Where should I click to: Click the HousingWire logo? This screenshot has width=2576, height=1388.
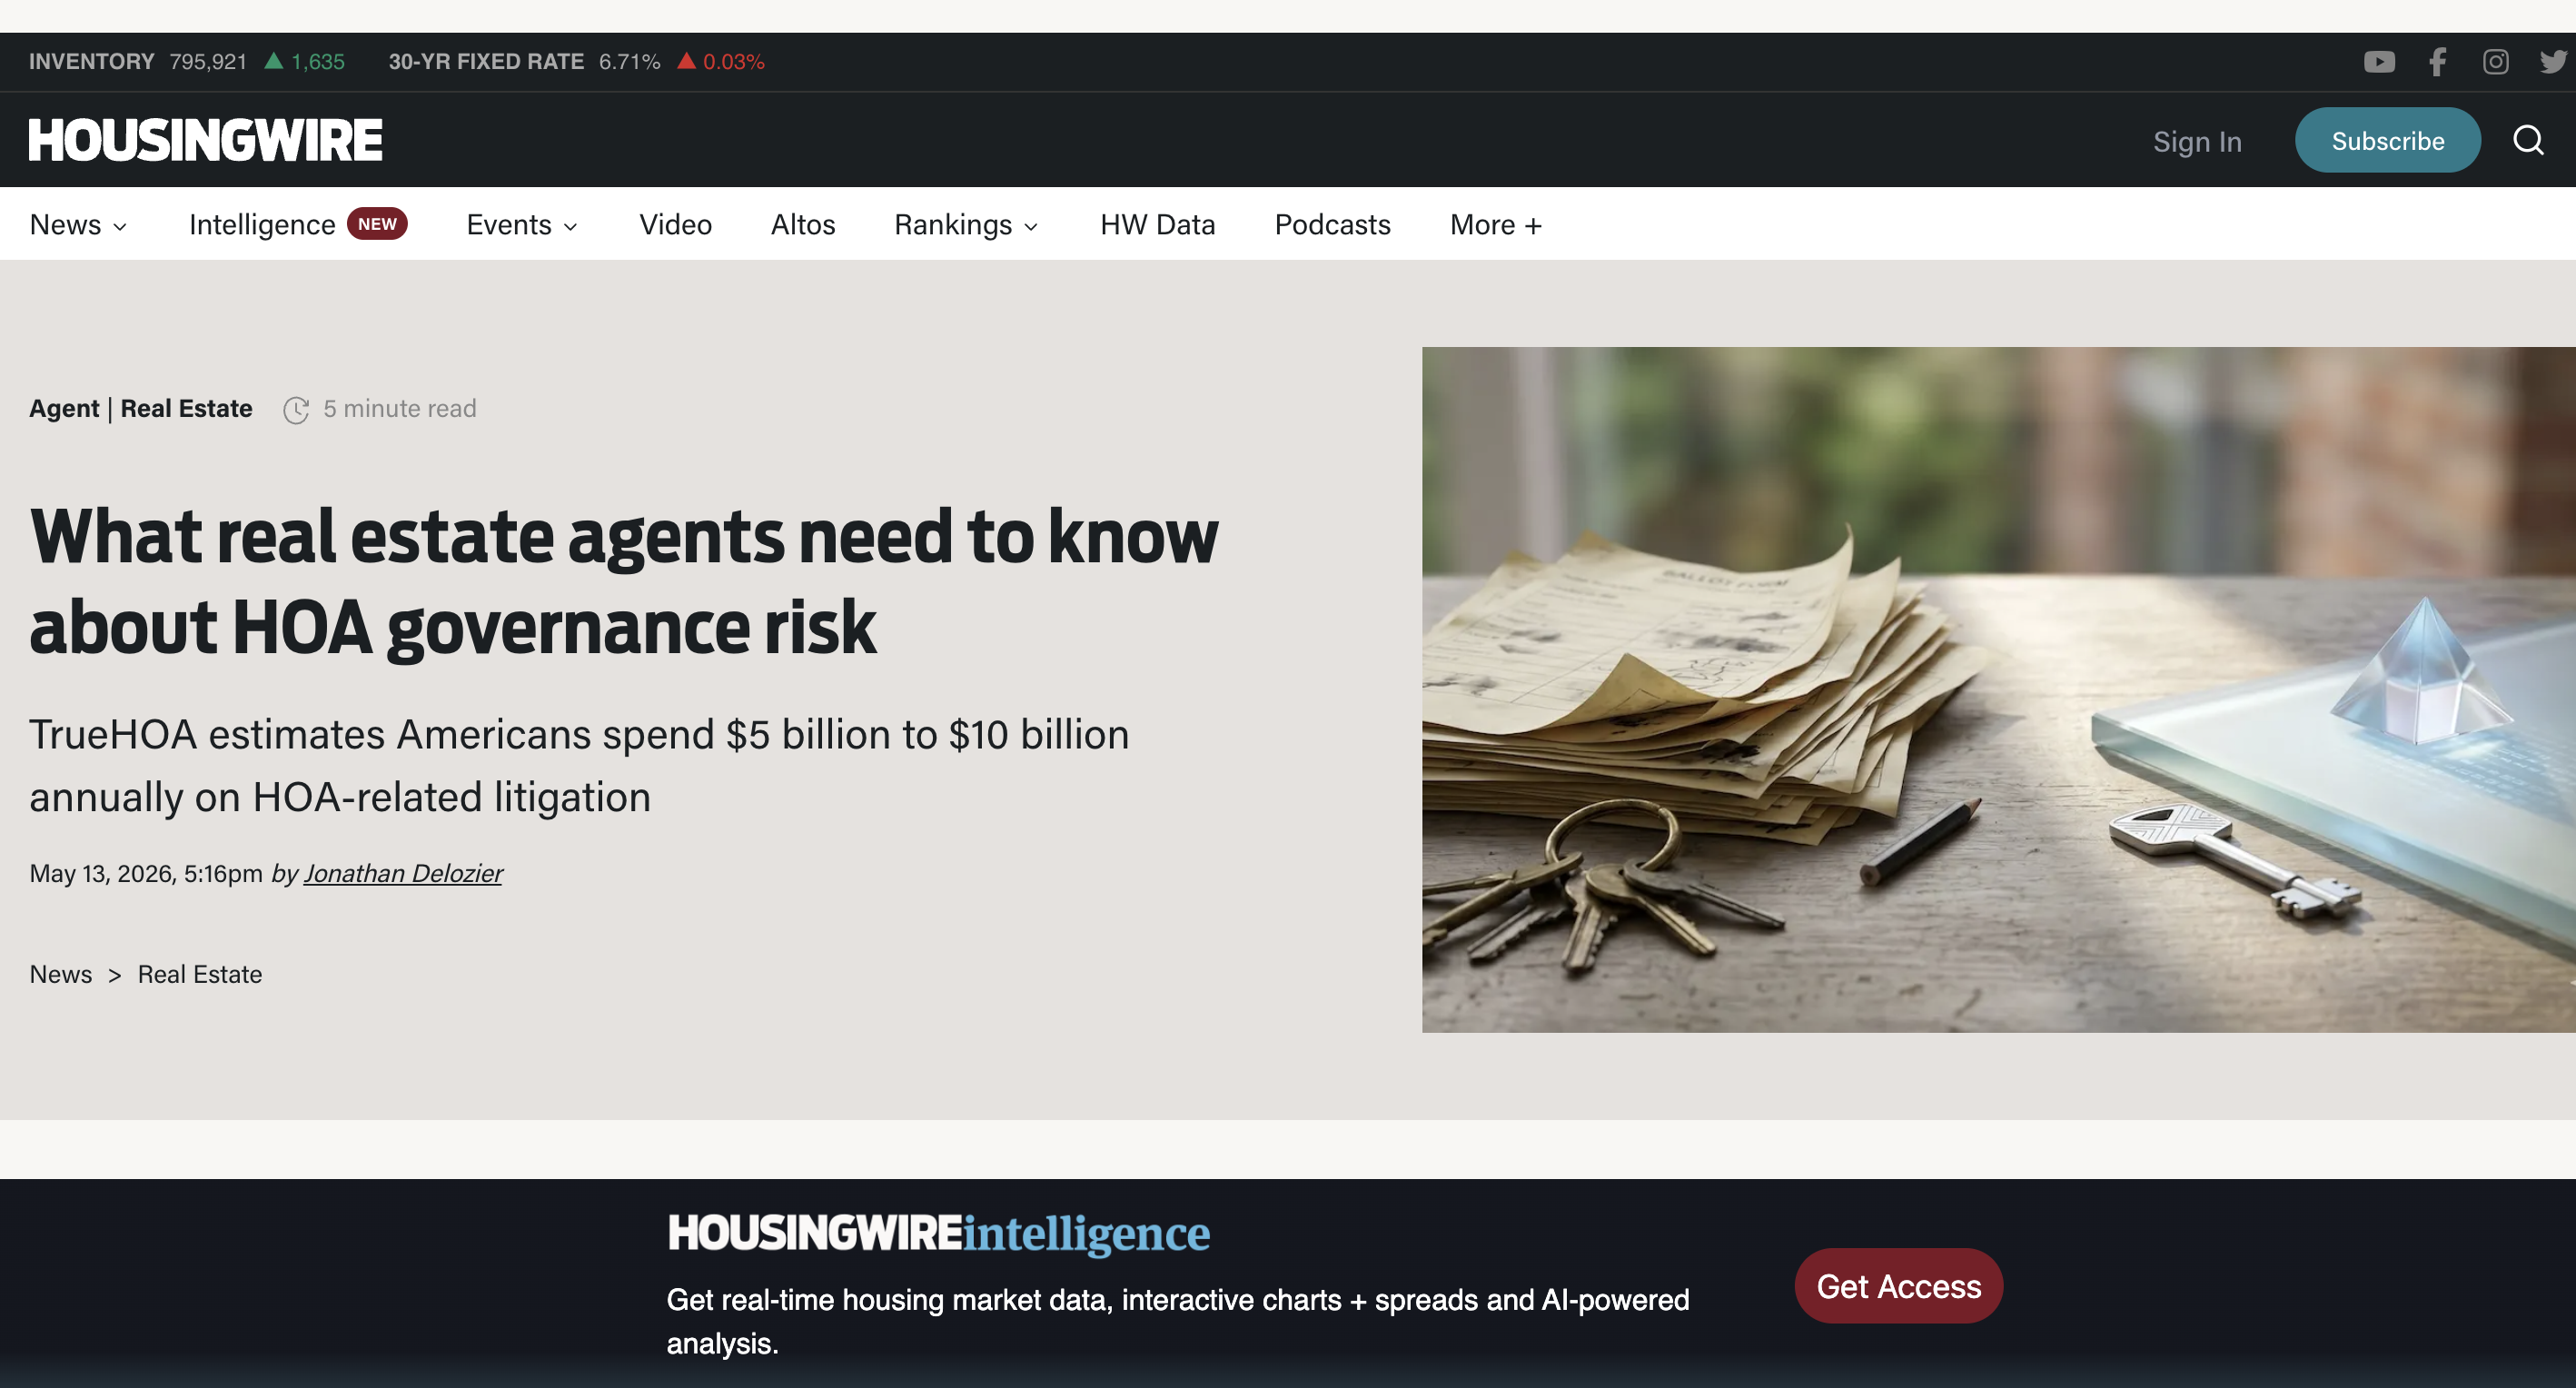tap(205, 140)
